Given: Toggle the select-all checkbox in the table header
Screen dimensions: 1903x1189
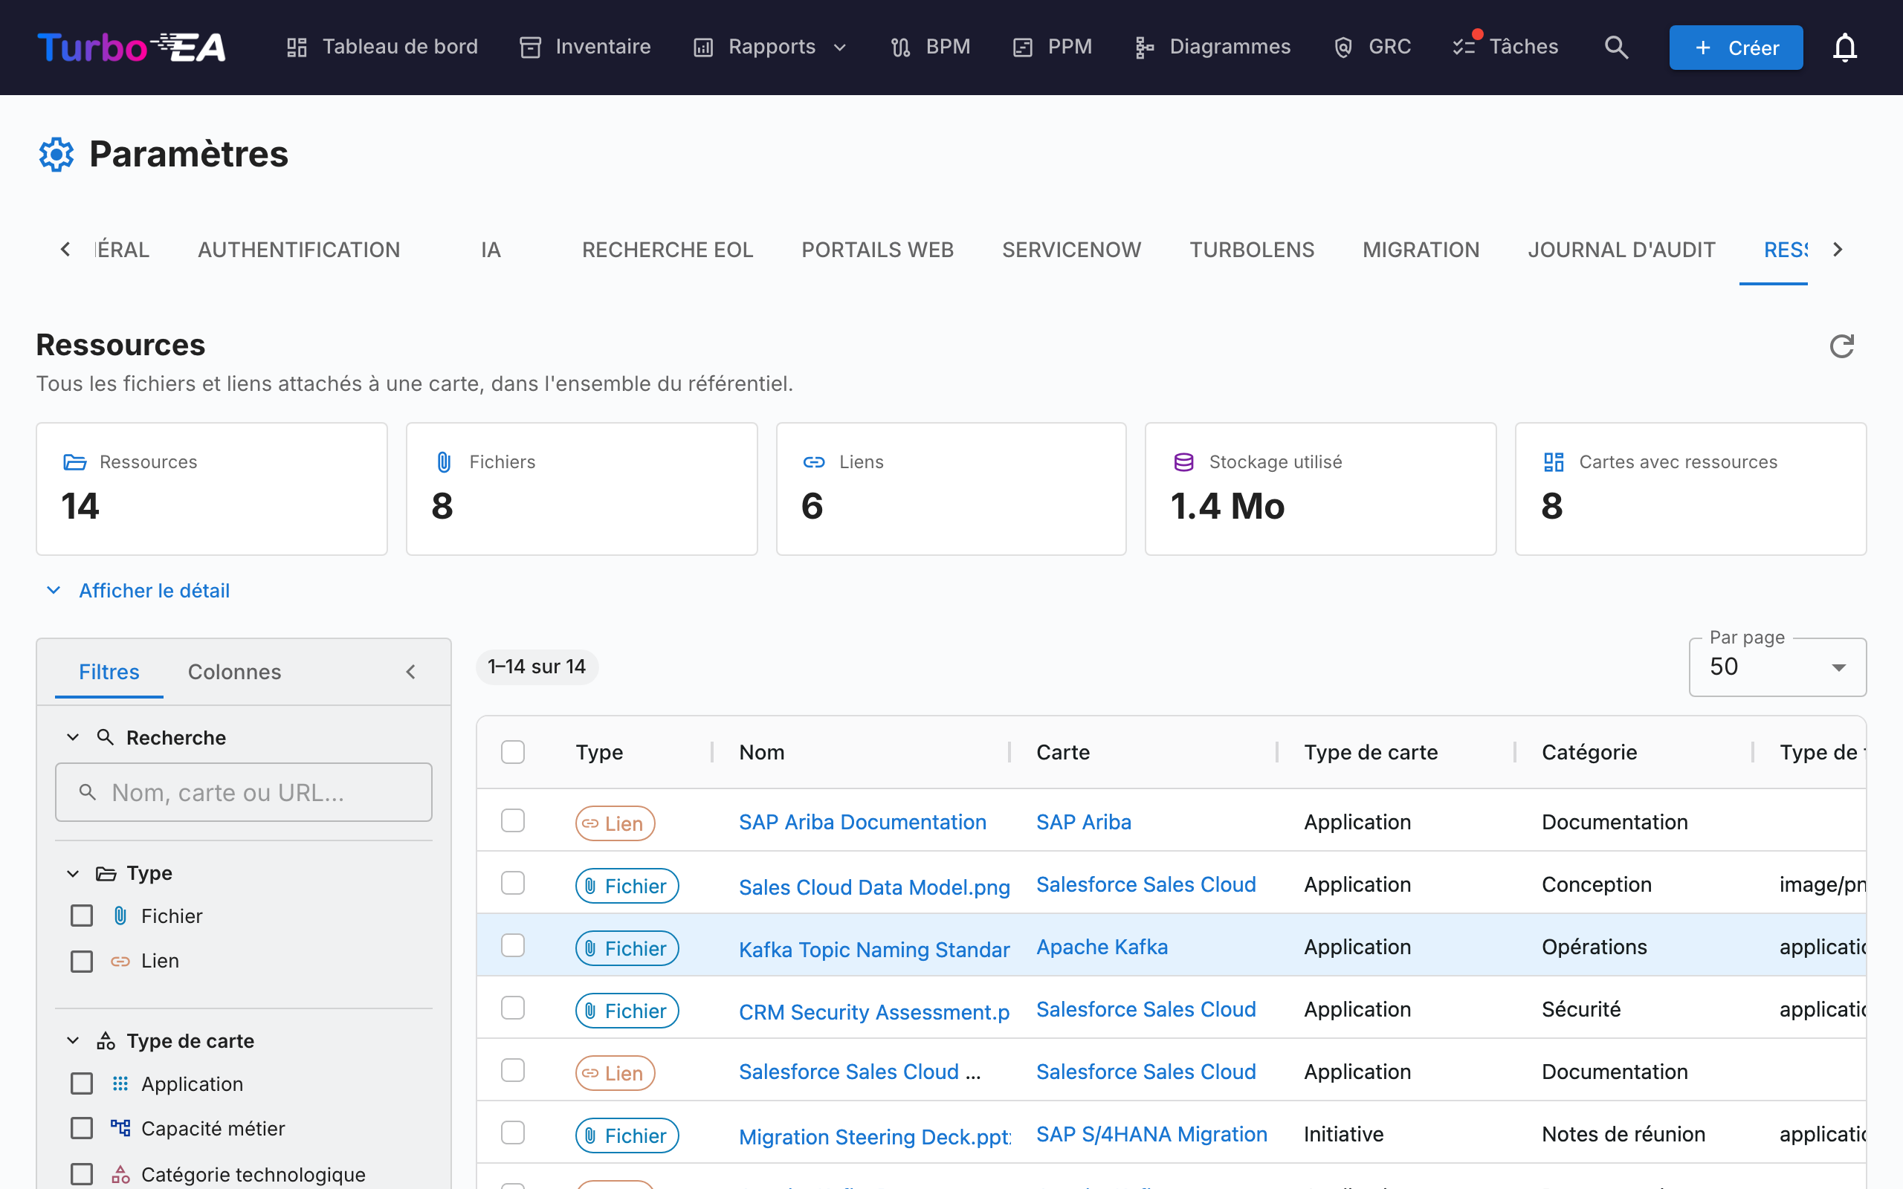Looking at the screenshot, I should (x=513, y=752).
